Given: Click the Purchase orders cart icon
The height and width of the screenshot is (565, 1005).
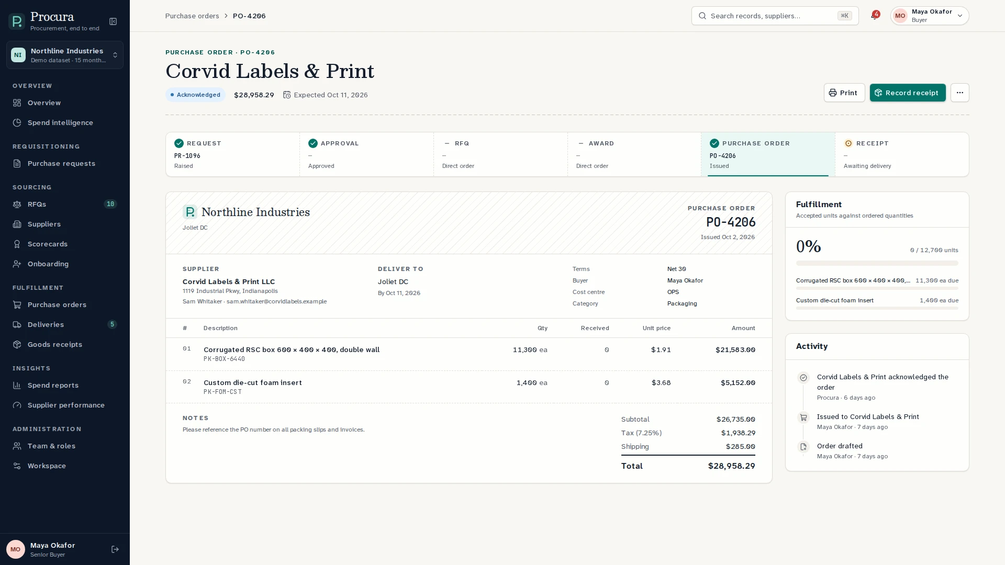Looking at the screenshot, I should point(17,305).
